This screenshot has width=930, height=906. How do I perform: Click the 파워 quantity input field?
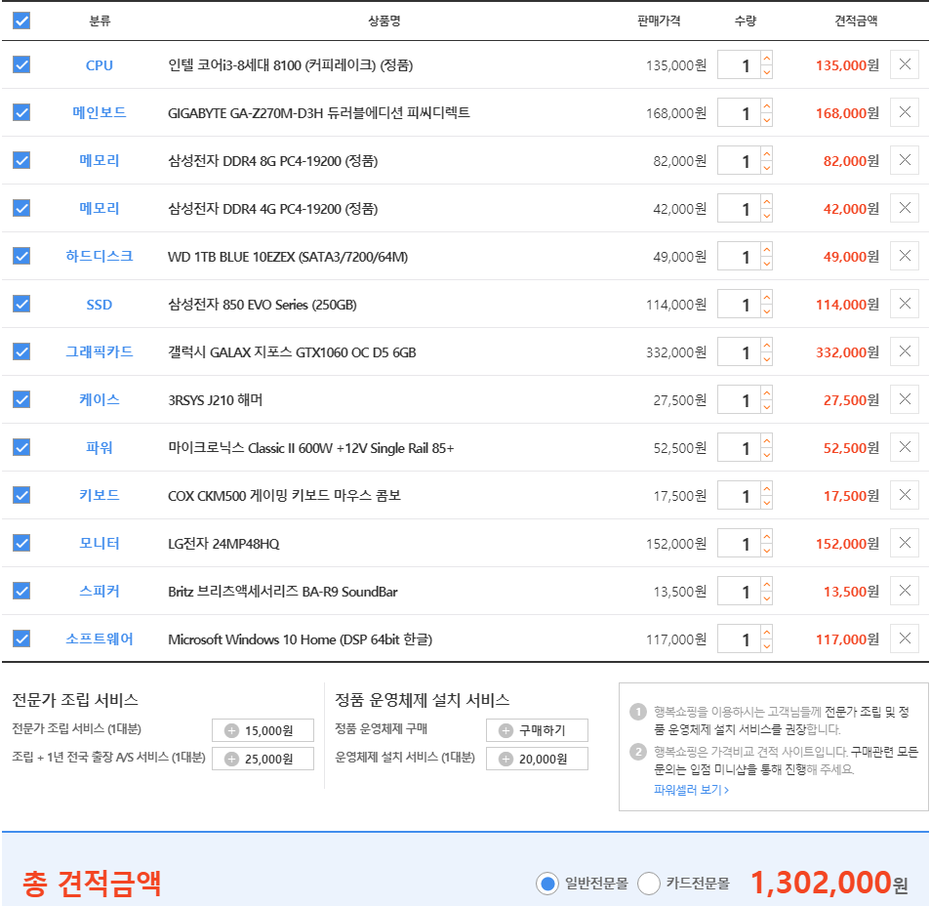739,448
